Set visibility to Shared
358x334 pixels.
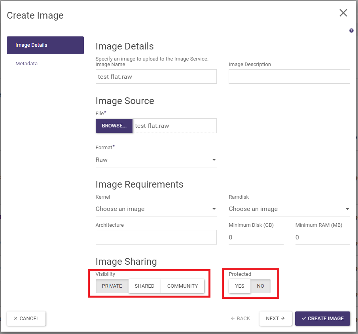144,286
